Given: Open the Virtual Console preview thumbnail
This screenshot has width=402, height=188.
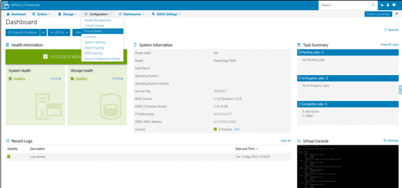Looking at the screenshot, I should tap(347, 166).
